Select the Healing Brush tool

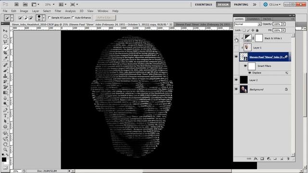tap(5, 65)
